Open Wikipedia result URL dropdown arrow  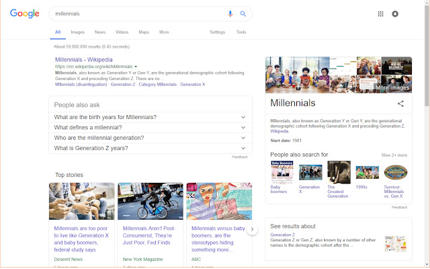coord(136,67)
